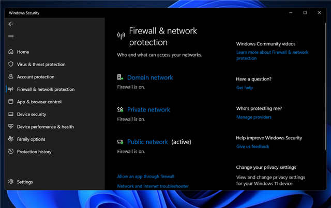This screenshot has height=208, width=331.
Task: Click the Device performance & health heart icon
Action: 11,126
